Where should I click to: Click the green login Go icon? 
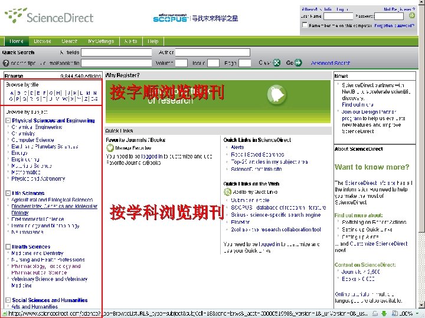412,16
